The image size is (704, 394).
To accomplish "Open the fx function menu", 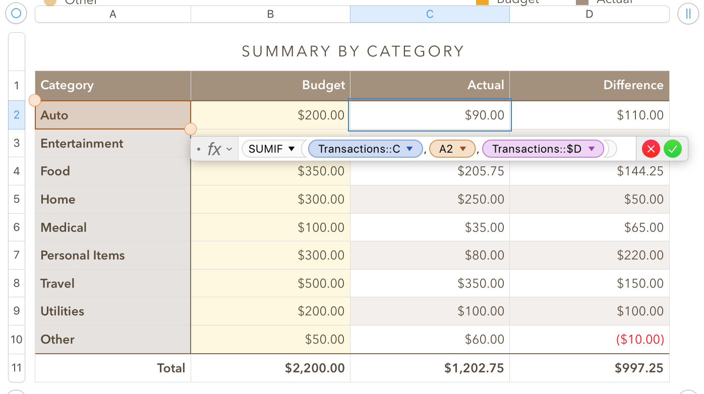I will pos(218,149).
